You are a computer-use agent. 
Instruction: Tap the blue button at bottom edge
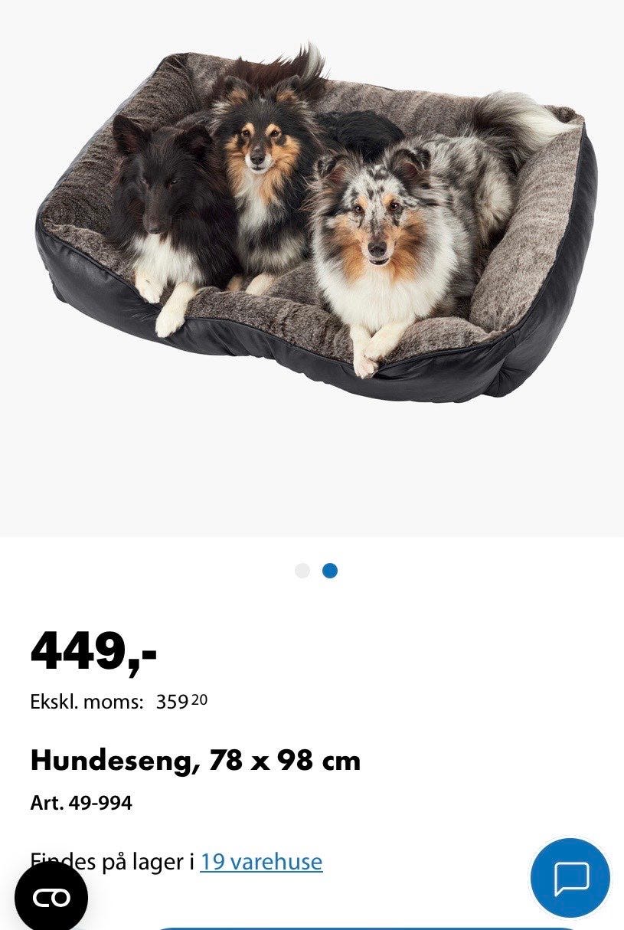point(368,928)
